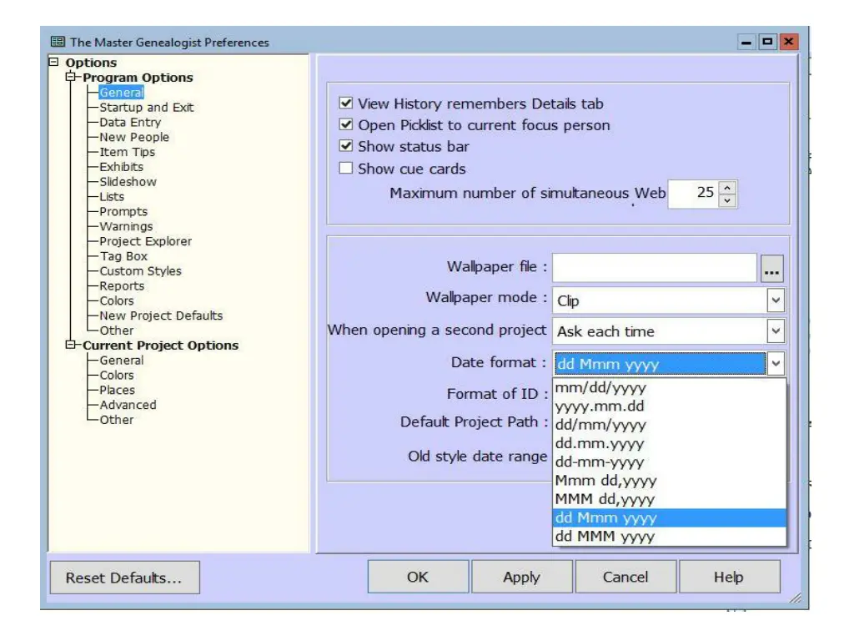The image size is (854, 641).
Task: Click into the Wallpaper file text field
Action: pos(654,268)
